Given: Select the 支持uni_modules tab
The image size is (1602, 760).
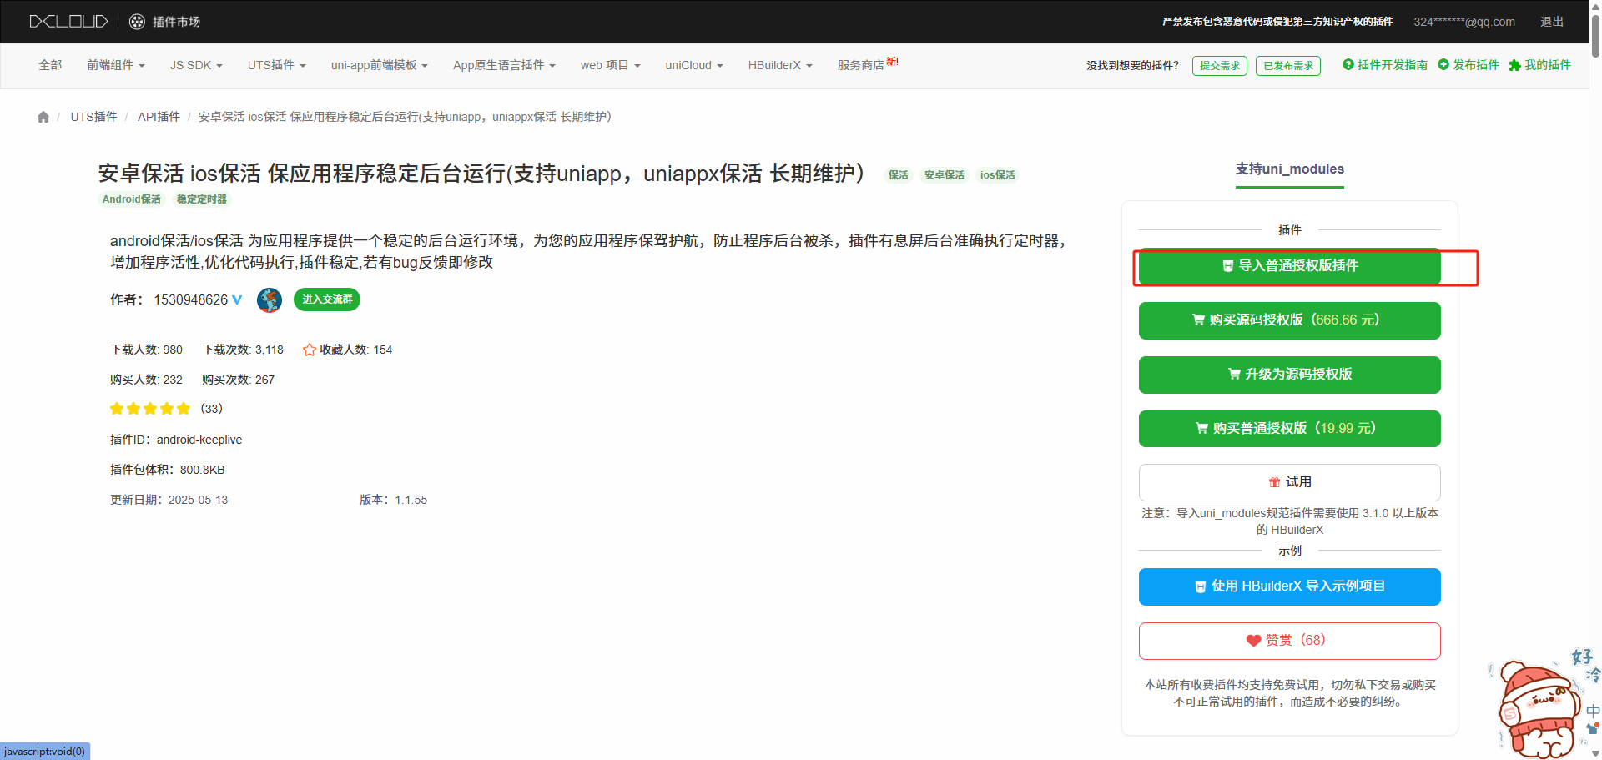Looking at the screenshot, I should coord(1290,169).
